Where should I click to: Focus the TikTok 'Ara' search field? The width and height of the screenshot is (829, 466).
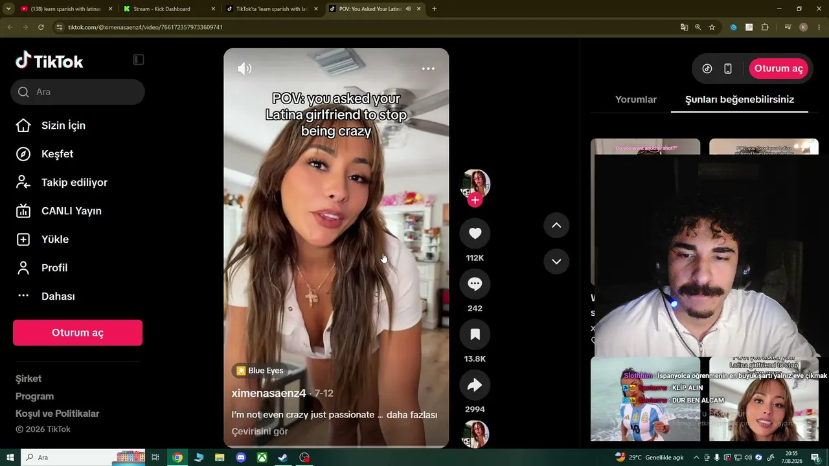point(78,92)
